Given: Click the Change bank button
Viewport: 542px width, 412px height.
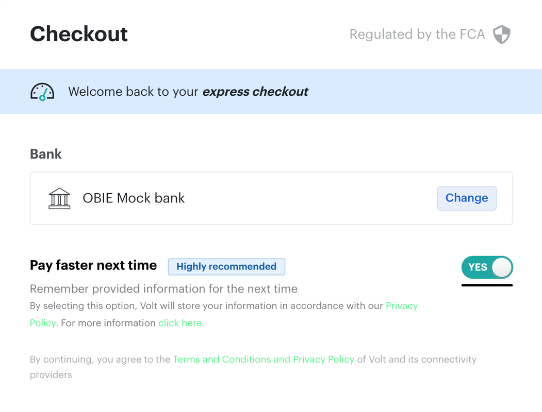Looking at the screenshot, I should pyautogui.click(x=467, y=198).
